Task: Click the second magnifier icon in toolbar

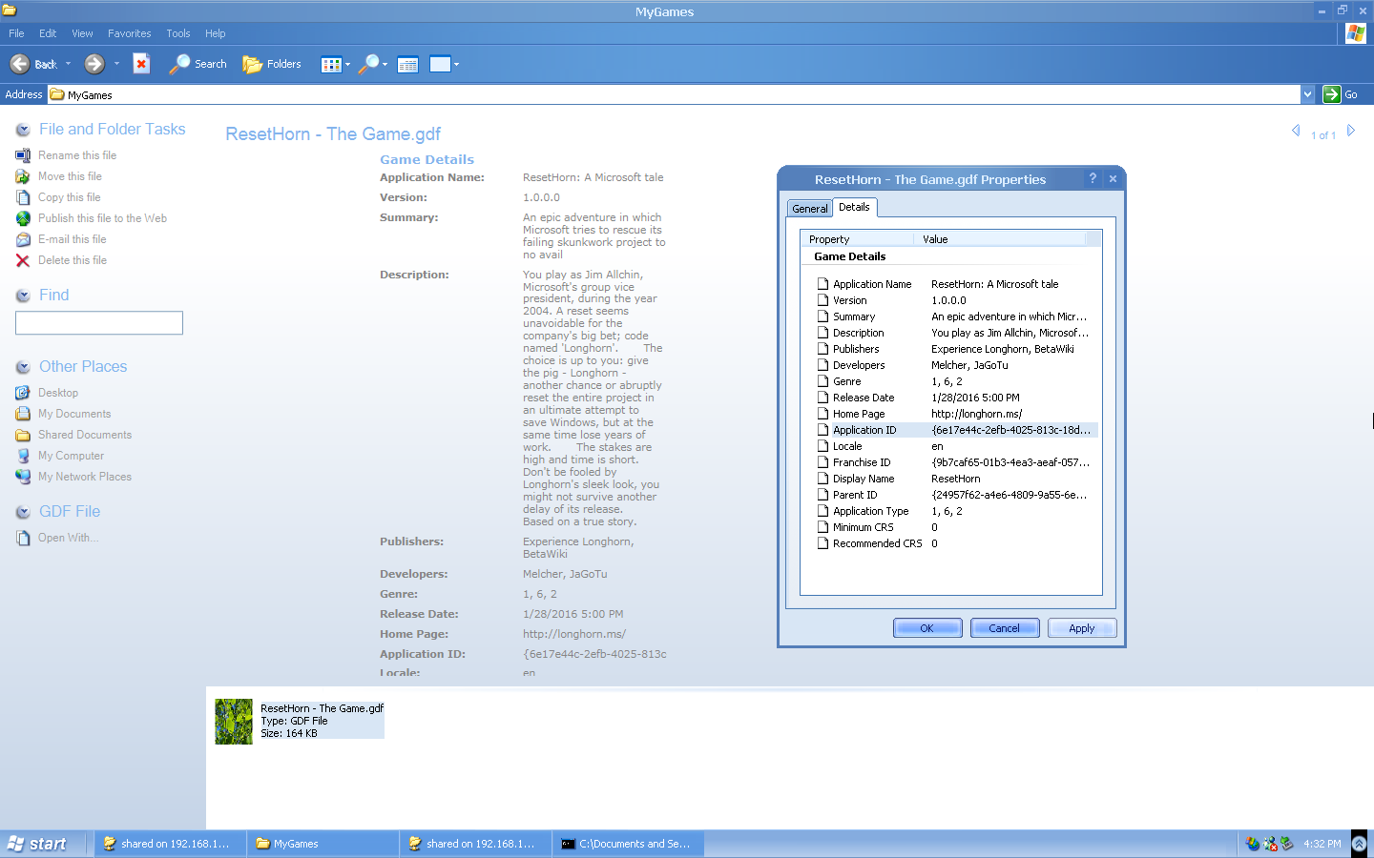Action: pyautogui.click(x=368, y=64)
